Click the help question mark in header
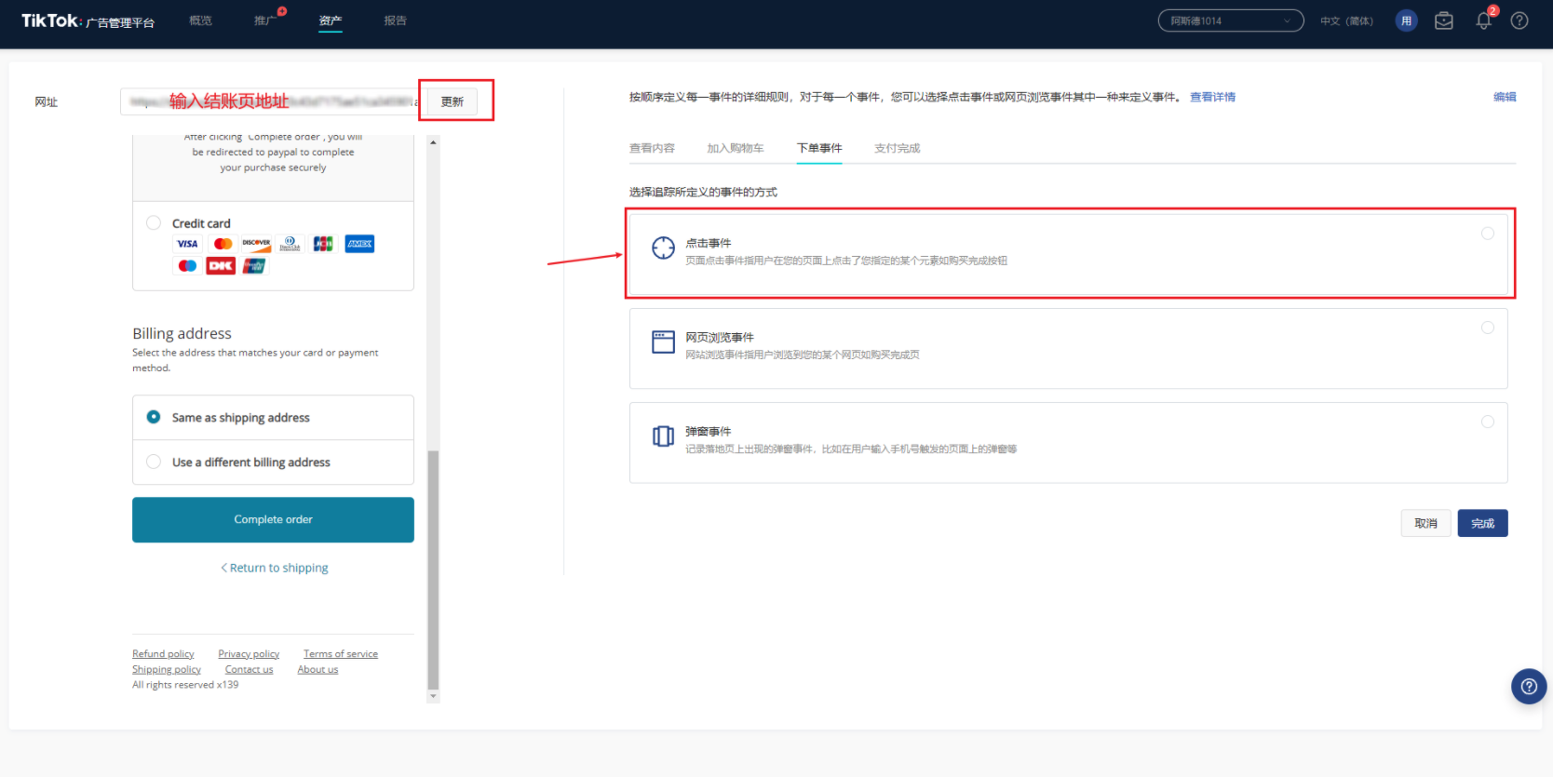The width and height of the screenshot is (1553, 777). 1519,20
